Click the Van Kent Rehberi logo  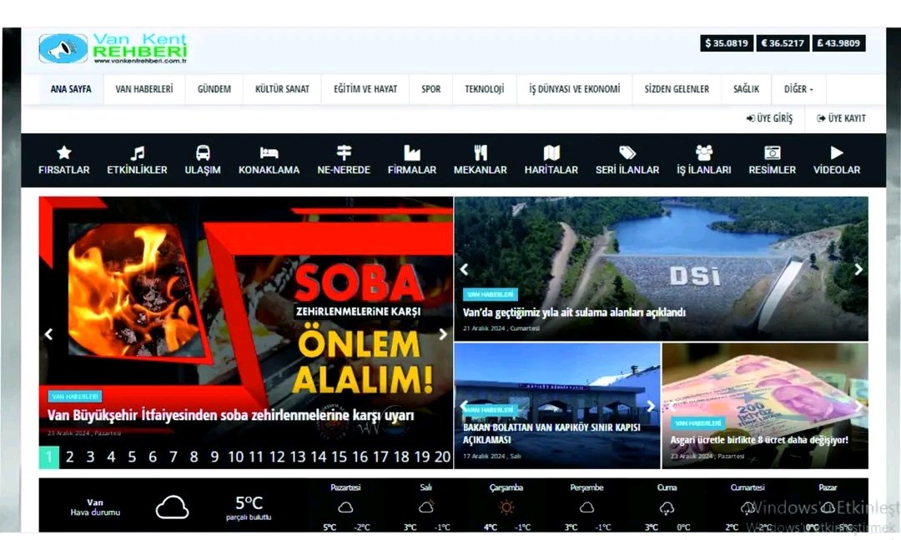point(113,48)
